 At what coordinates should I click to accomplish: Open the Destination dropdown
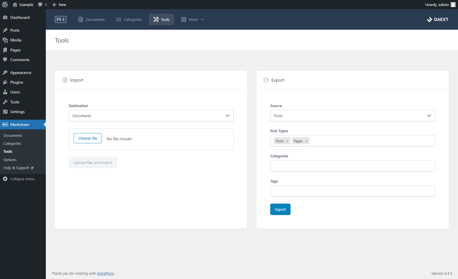point(151,116)
